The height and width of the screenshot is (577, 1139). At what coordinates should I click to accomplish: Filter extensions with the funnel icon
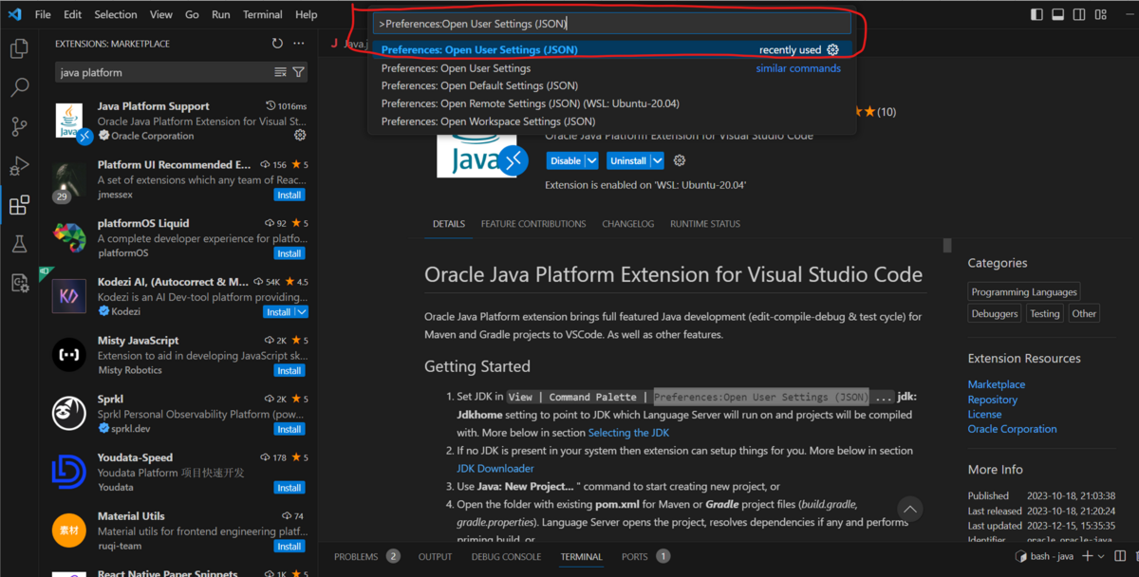(x=298, y=72)
